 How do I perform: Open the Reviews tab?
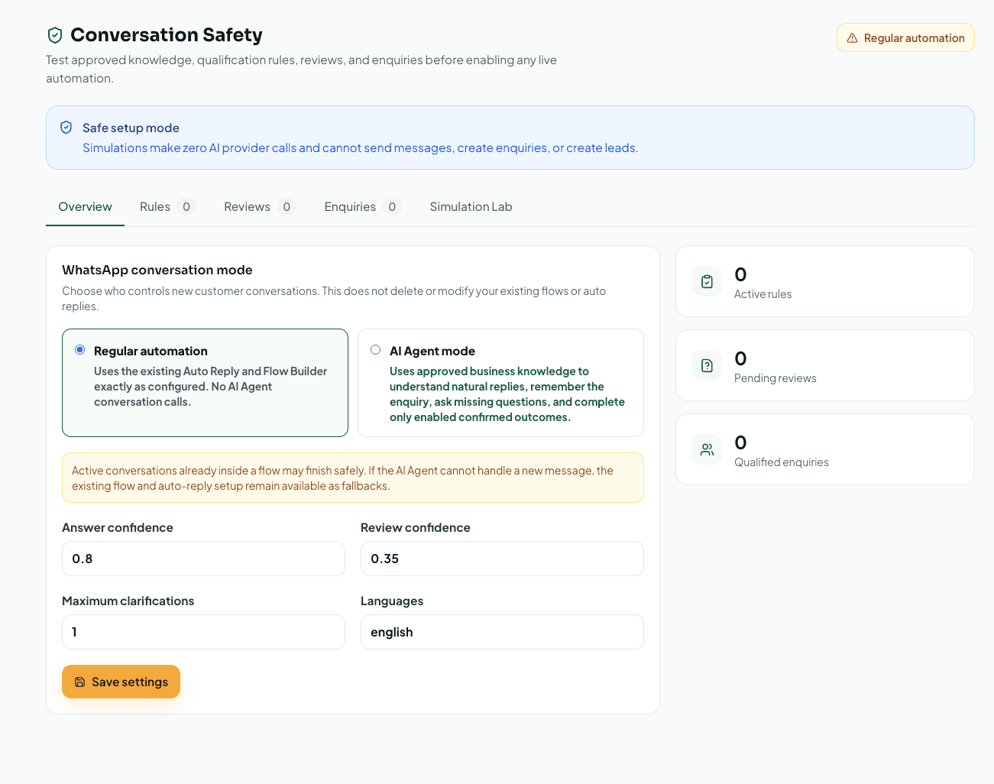point(259,207)
